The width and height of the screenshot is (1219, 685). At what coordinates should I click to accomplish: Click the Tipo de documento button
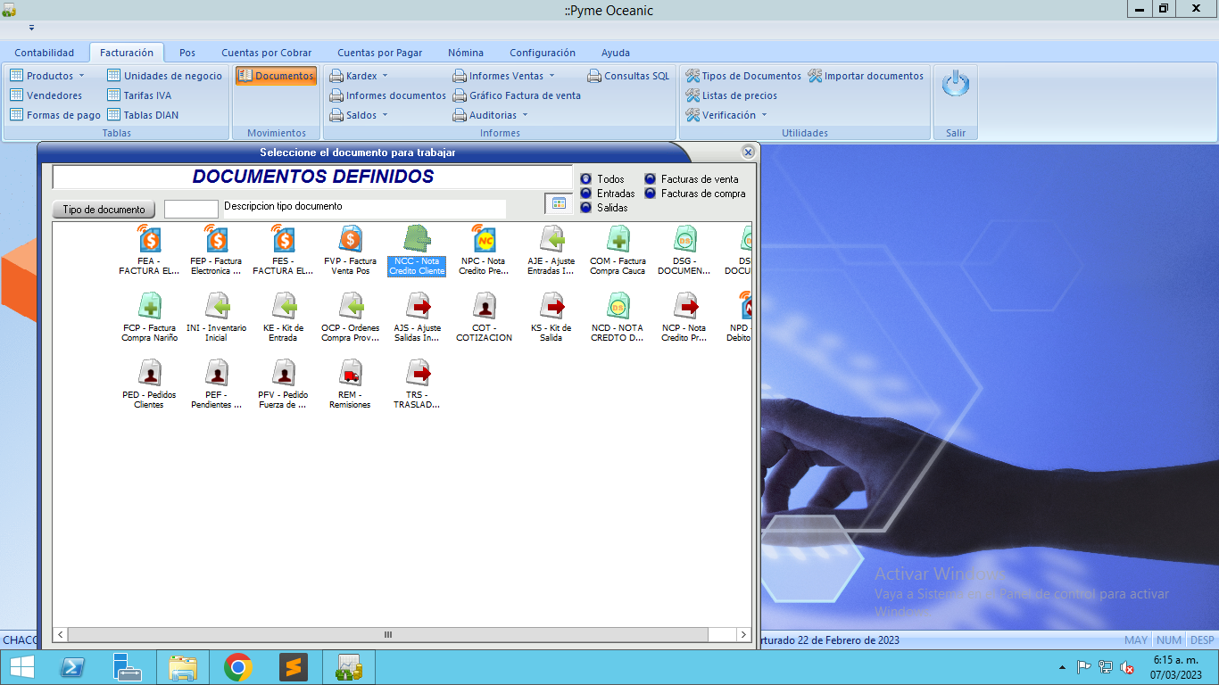pyautogui.click(x=104, y=210)
